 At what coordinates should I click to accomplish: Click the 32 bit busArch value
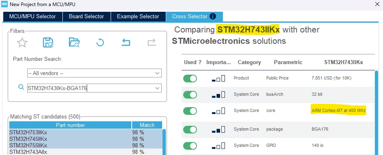coord(317,94)
